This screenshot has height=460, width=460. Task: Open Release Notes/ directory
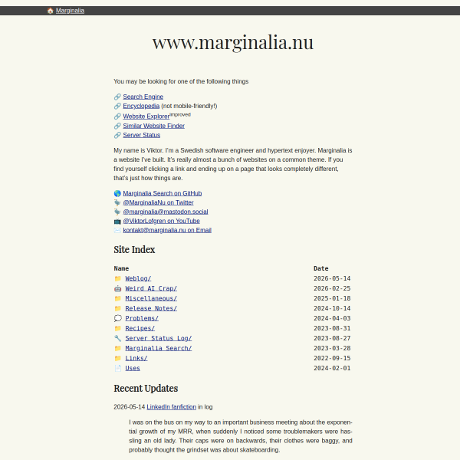151,308
